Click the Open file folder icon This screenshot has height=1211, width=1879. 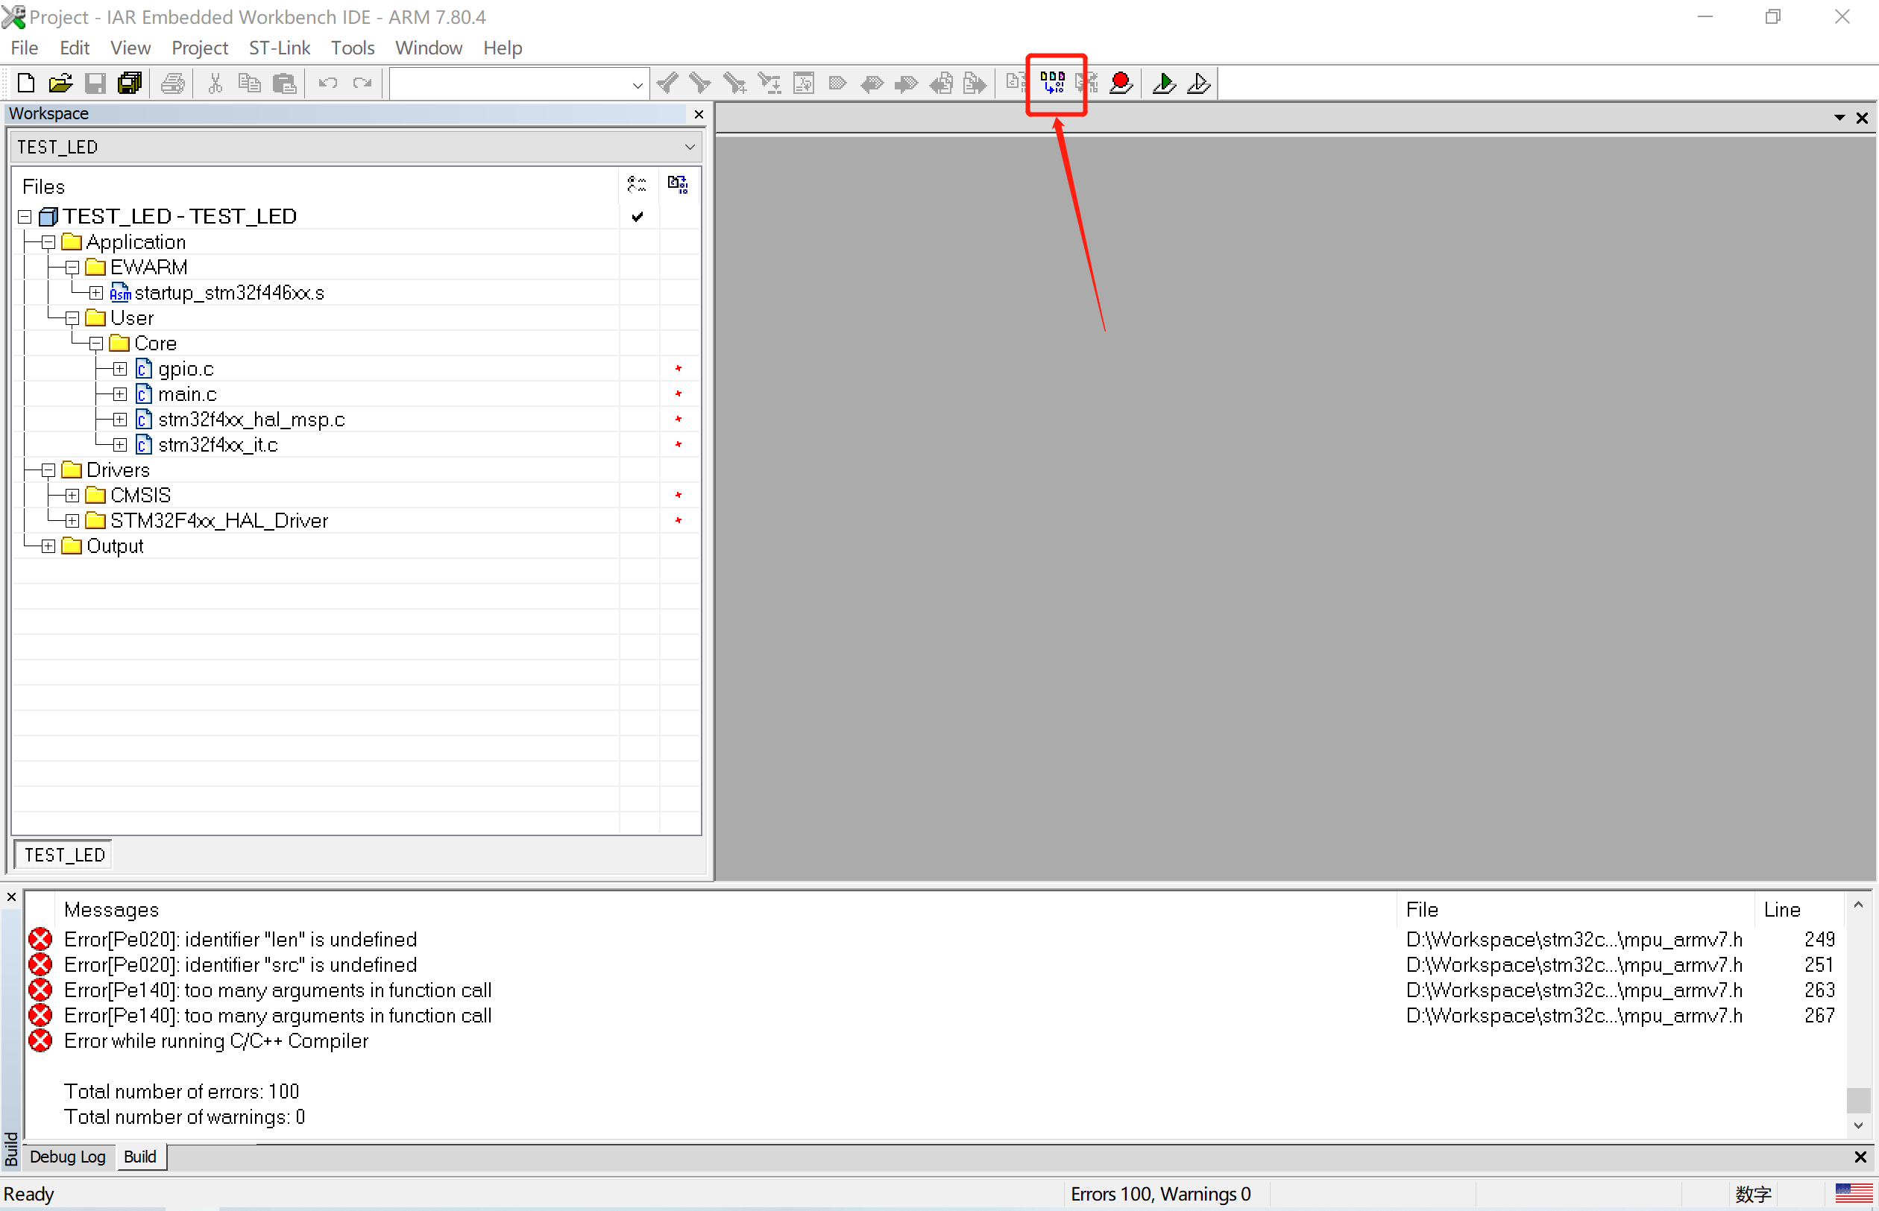pos(60,83)
